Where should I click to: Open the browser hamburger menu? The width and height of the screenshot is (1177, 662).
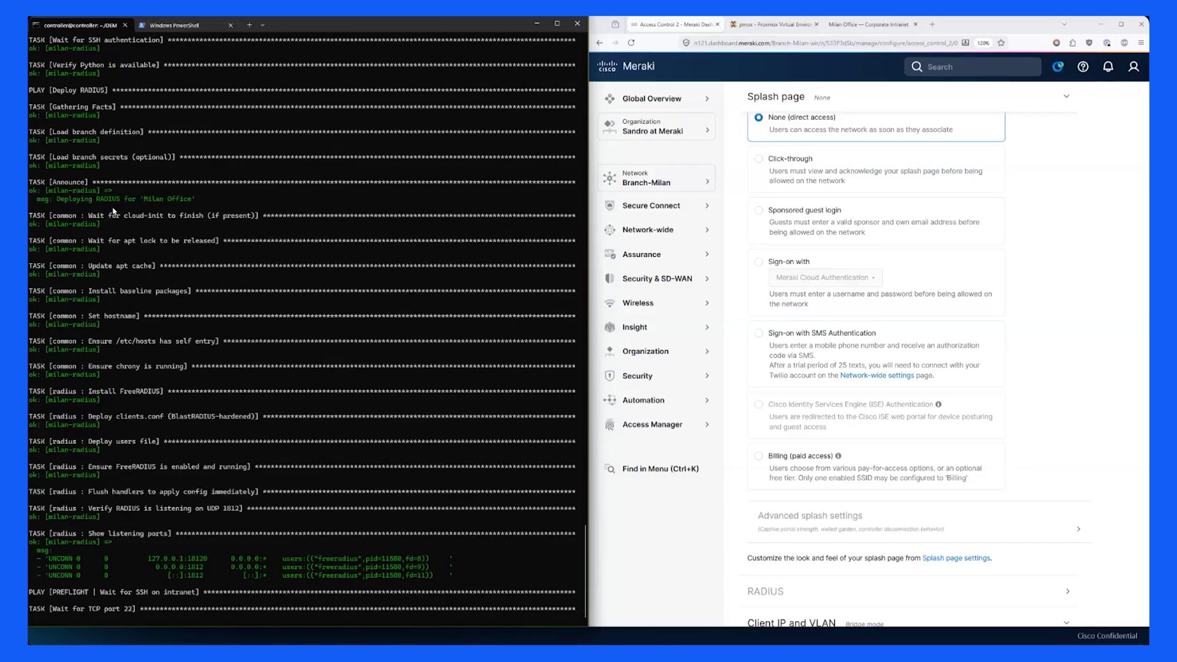click(1141, 43)
